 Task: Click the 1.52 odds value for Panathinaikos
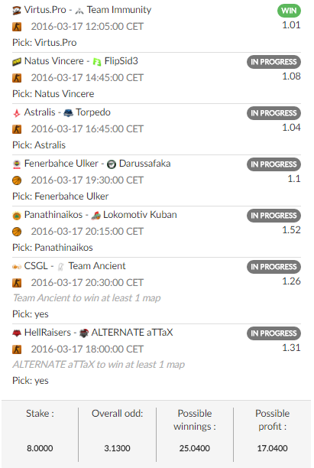291,230
